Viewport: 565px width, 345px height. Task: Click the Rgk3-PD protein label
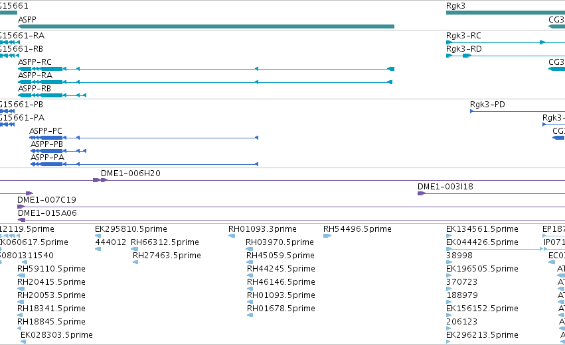(487, 105)
